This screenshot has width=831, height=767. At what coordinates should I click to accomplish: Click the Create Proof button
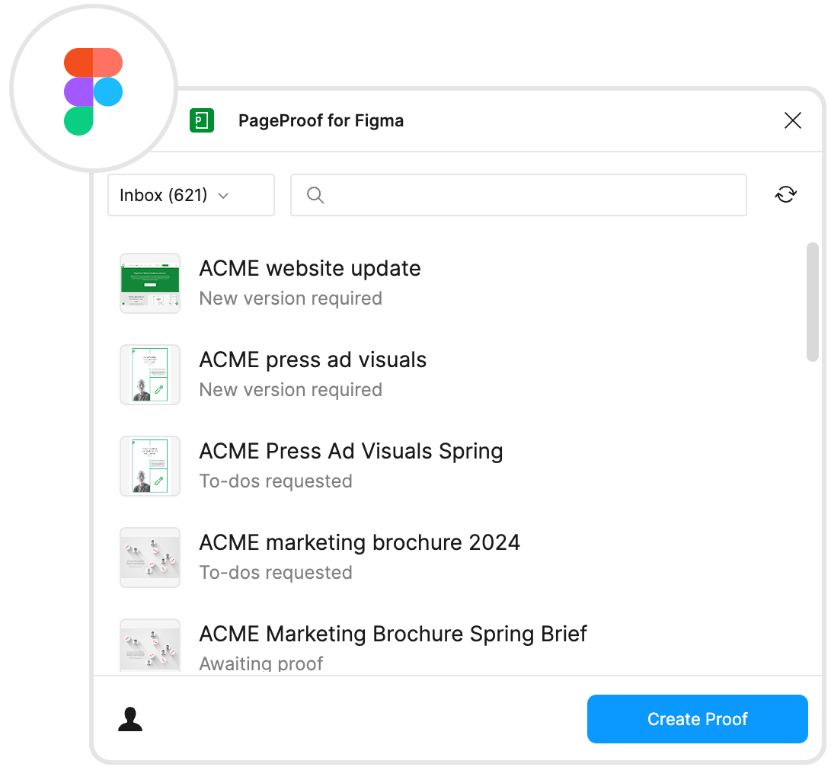point(697,718)
